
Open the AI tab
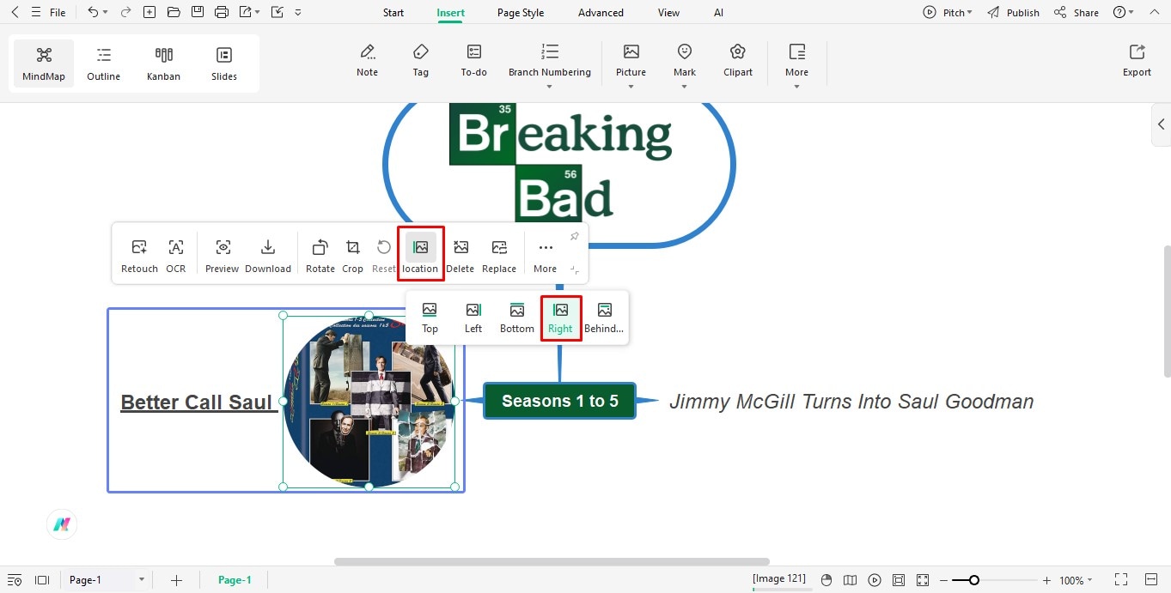(x=718, y=13)
